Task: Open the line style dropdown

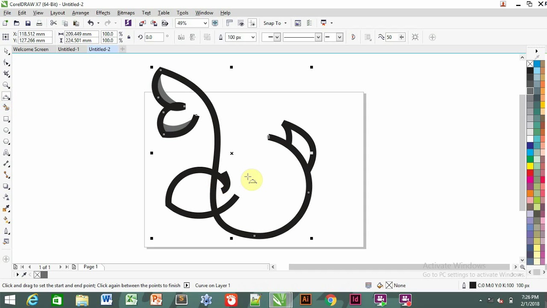Action: (318, 37)
